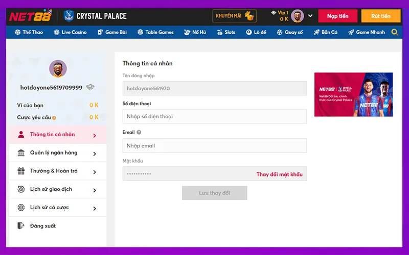Click the Rút tiền withdraw button

pyautogui.click(x=380, y=16)
